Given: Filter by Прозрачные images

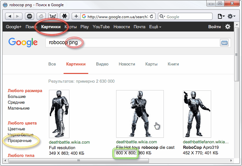Looking at the screenshot, I should (x=19, y=141).
